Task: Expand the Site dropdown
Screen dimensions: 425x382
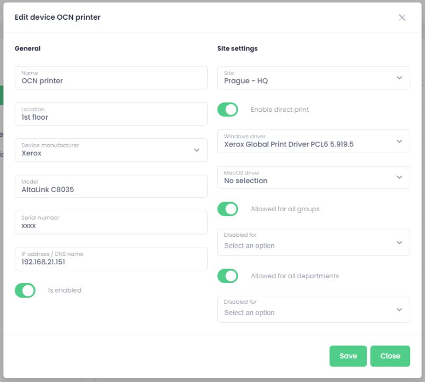Action: (313, 78)
